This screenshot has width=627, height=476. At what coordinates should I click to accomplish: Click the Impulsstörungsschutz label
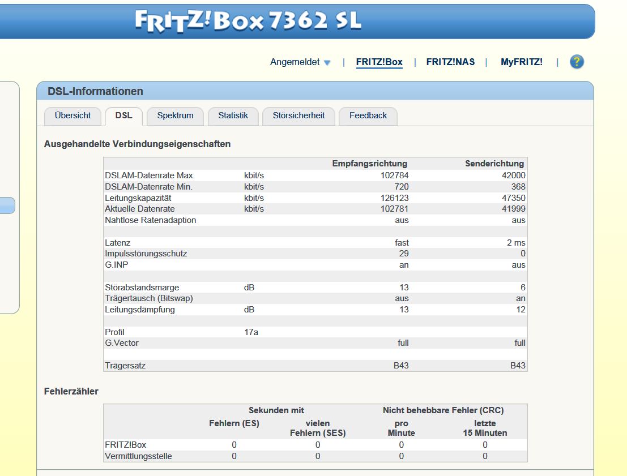pos(146,254)
